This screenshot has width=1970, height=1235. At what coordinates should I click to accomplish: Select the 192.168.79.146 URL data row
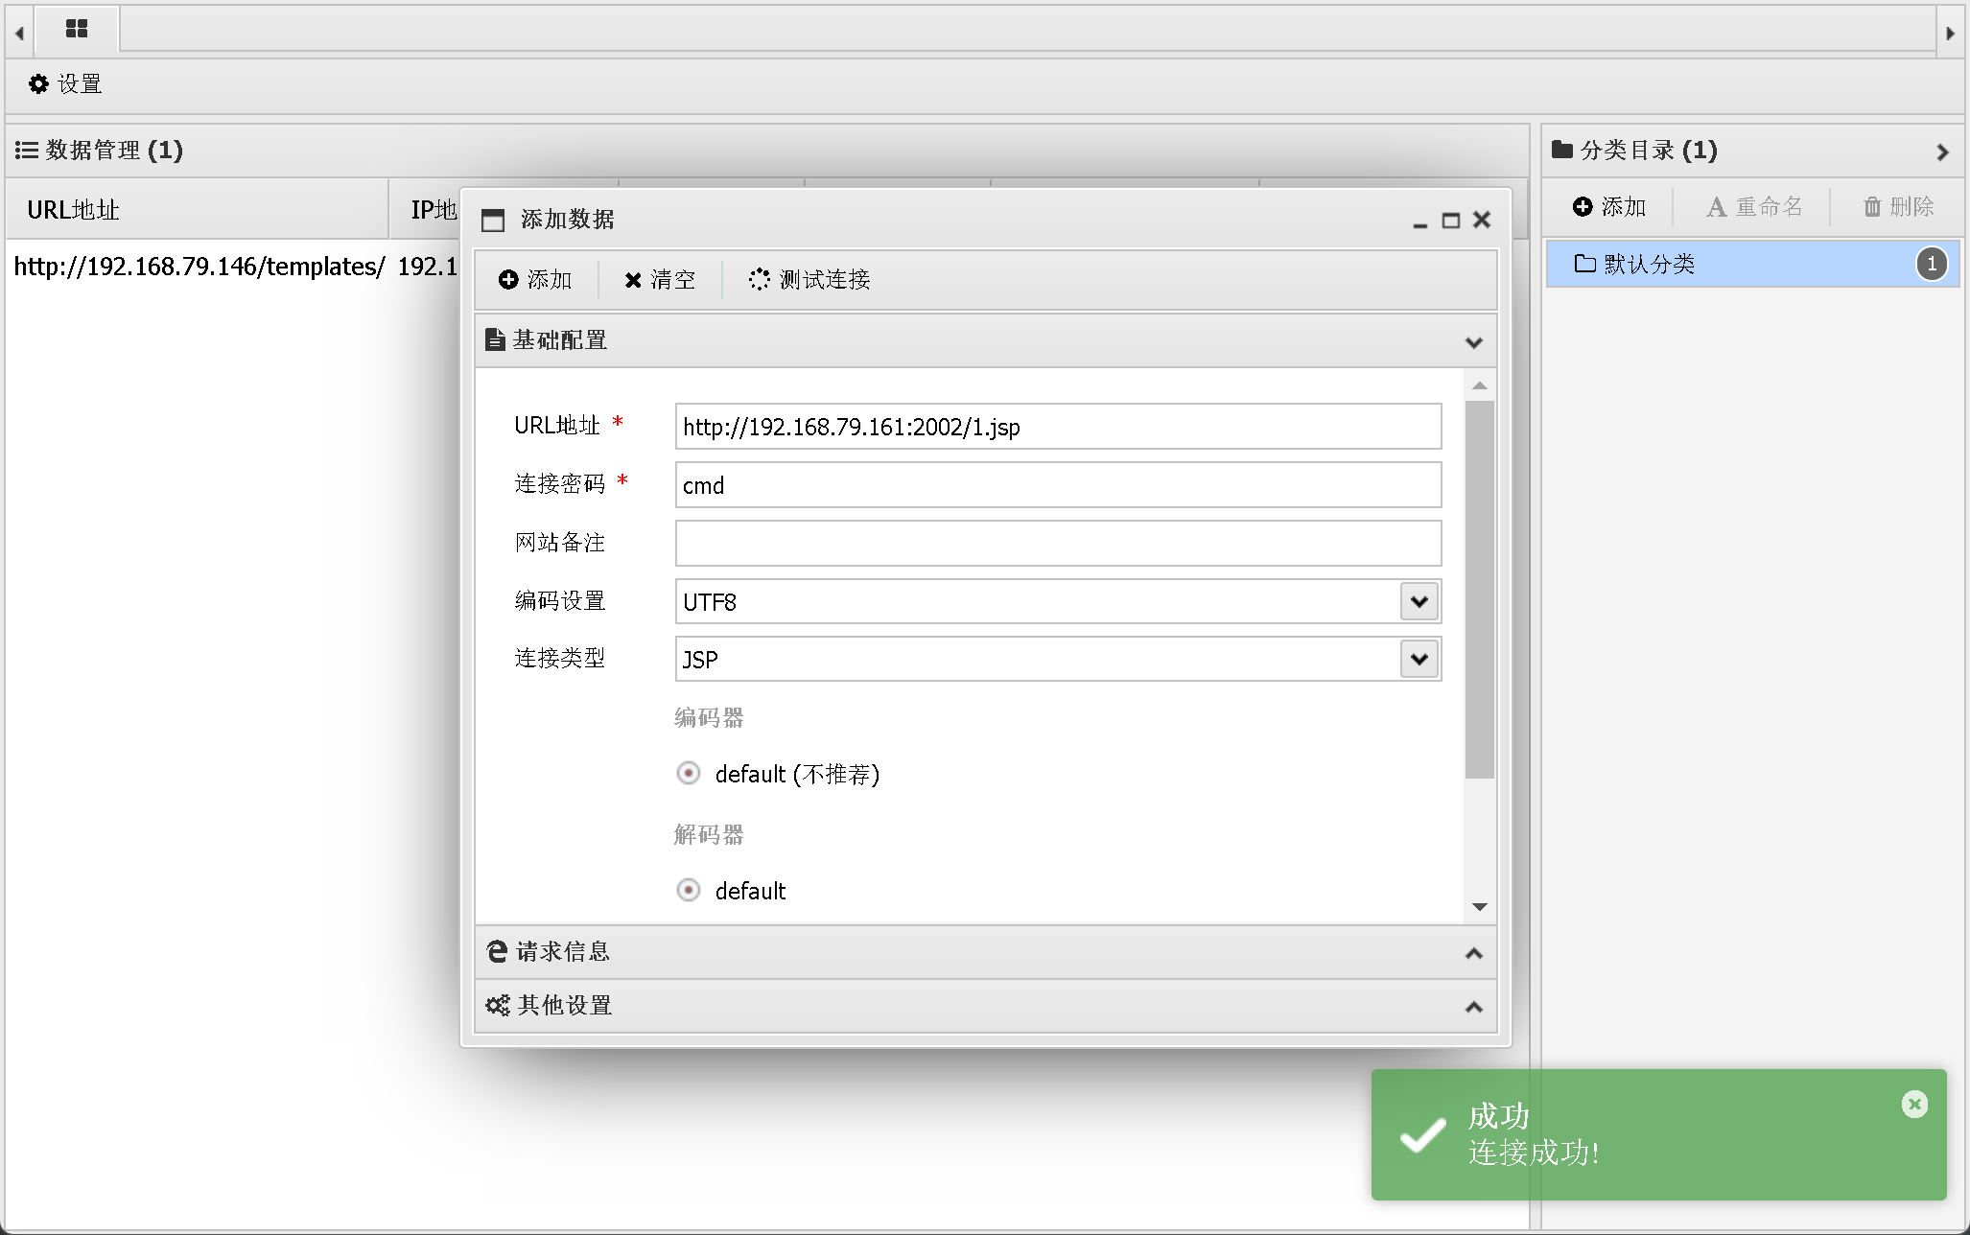[199, 267]
